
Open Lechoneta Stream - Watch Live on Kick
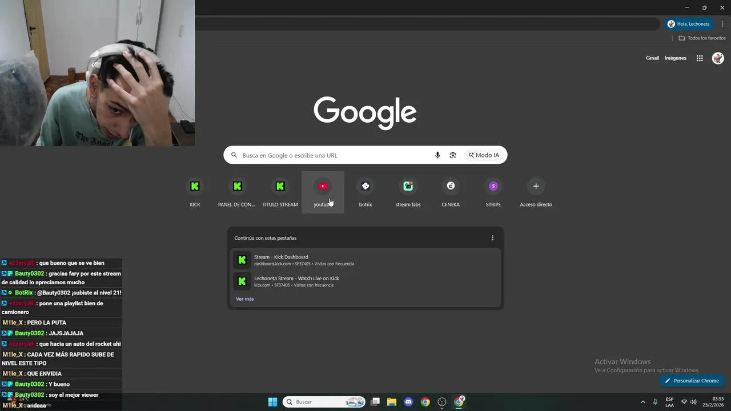point(365,281)
